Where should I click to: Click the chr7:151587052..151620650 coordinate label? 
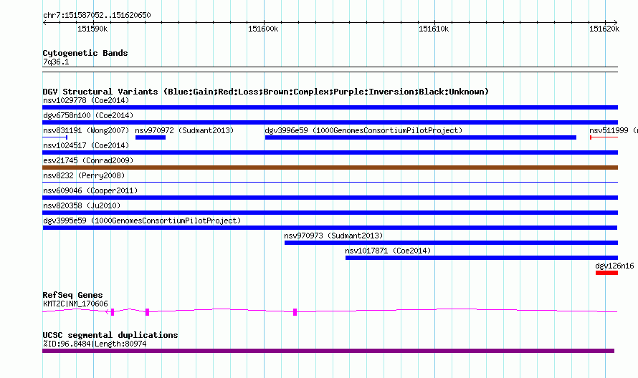[97, 15]
